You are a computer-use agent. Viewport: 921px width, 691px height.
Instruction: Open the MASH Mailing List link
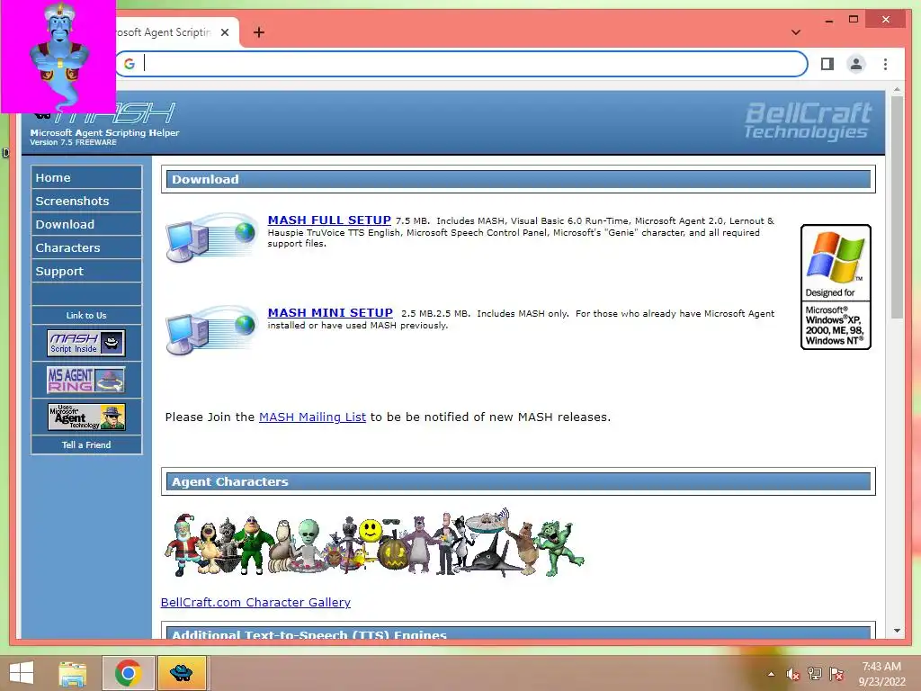tap(312, 417)
